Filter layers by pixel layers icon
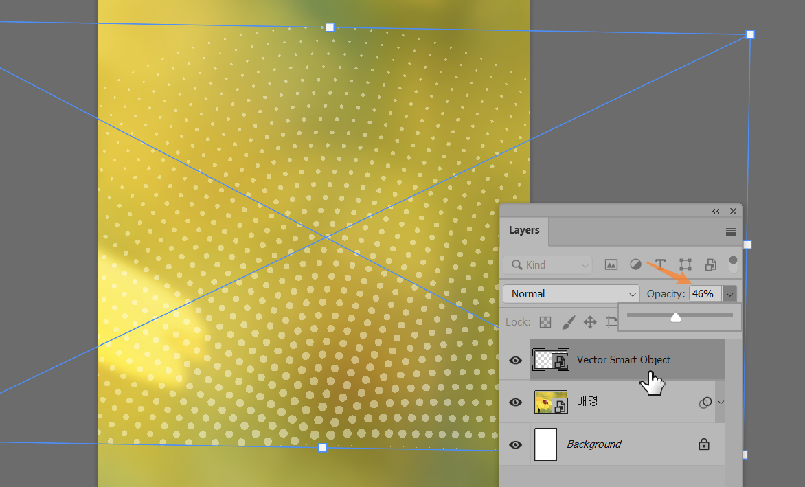 (x=611, y=265)
